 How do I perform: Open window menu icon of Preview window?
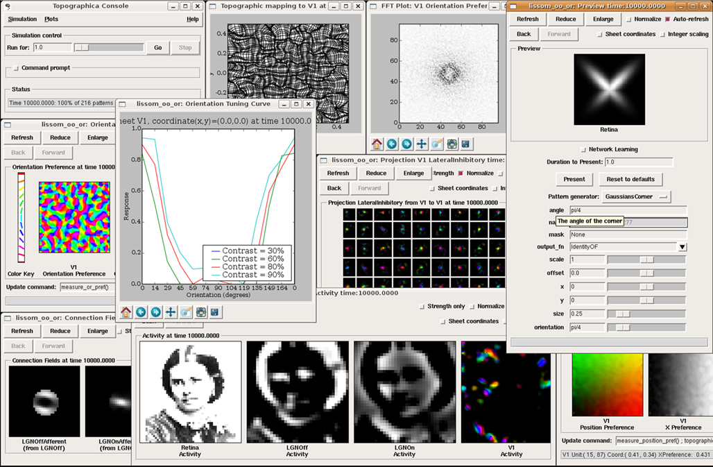coord(513,6)
